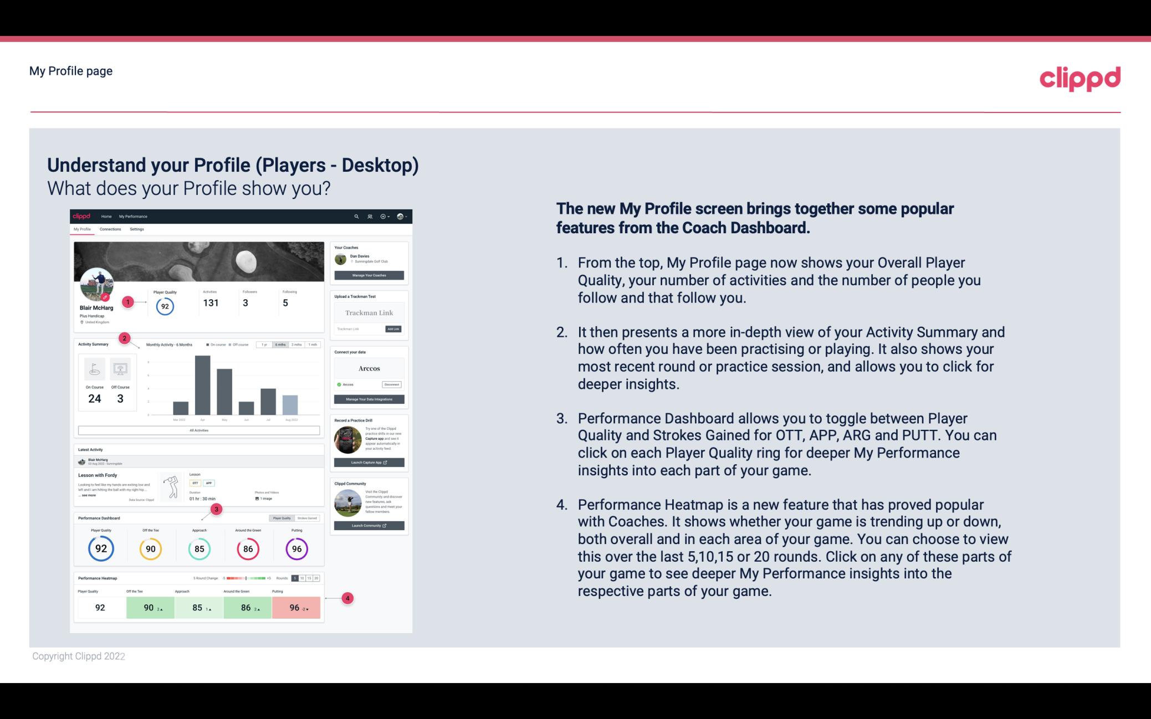
Task: Select the Putting performance ring icon
Action: (296, 548)
